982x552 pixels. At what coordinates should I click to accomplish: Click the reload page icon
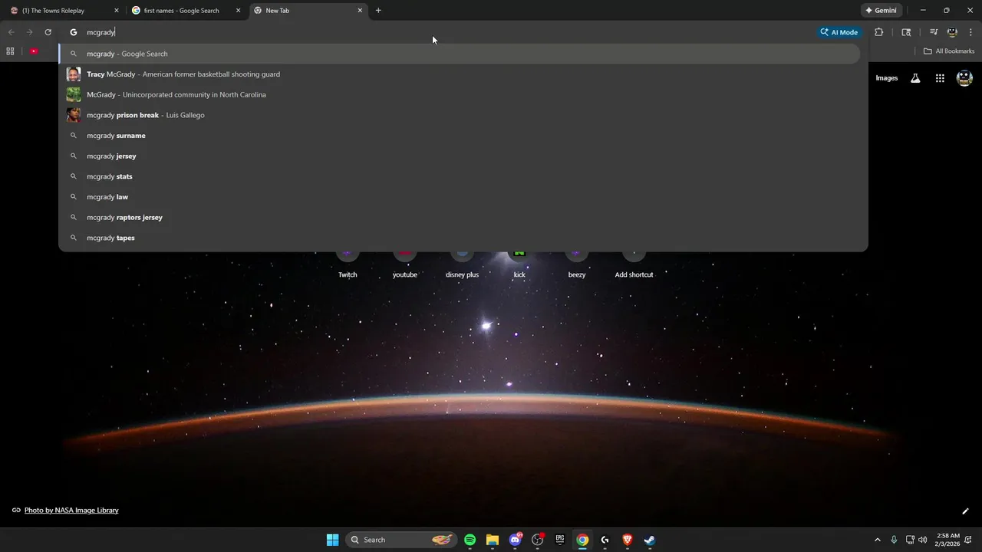[48, 32]
